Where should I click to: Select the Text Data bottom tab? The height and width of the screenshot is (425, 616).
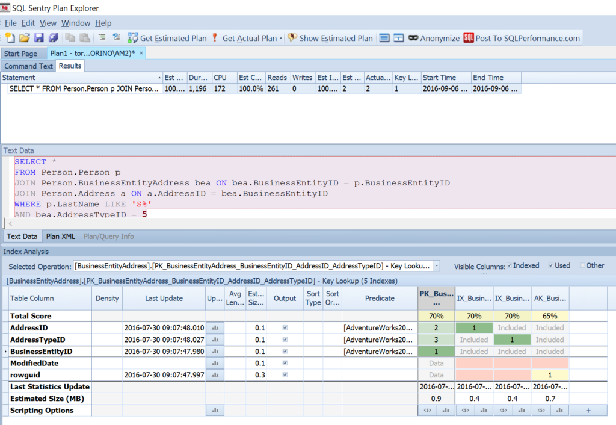[22, 237]
